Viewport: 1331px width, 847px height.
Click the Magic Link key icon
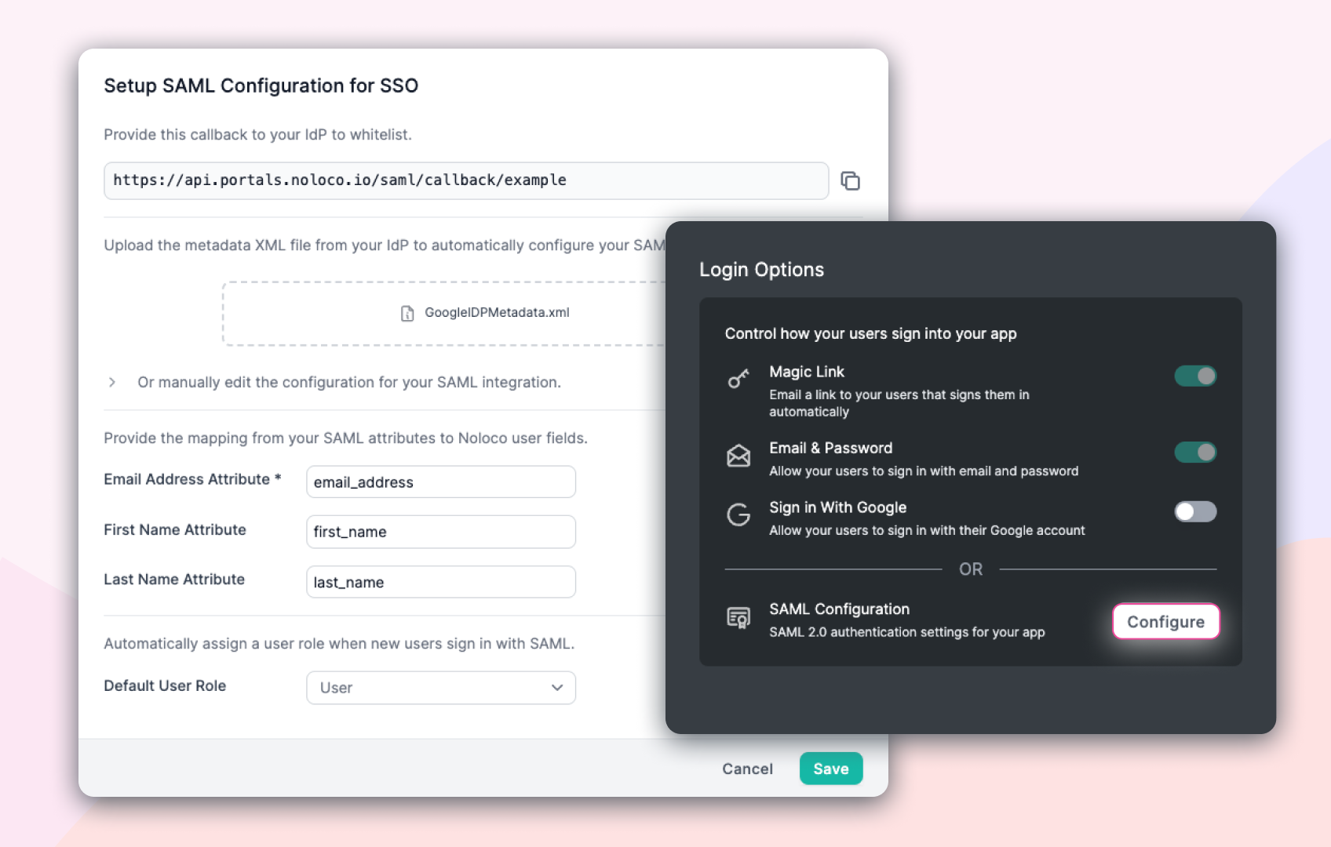[x=738, y=379]
